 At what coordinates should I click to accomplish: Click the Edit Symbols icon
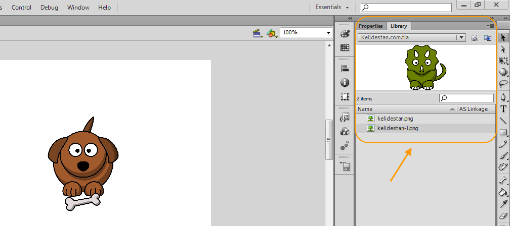[x=271, y=33]
